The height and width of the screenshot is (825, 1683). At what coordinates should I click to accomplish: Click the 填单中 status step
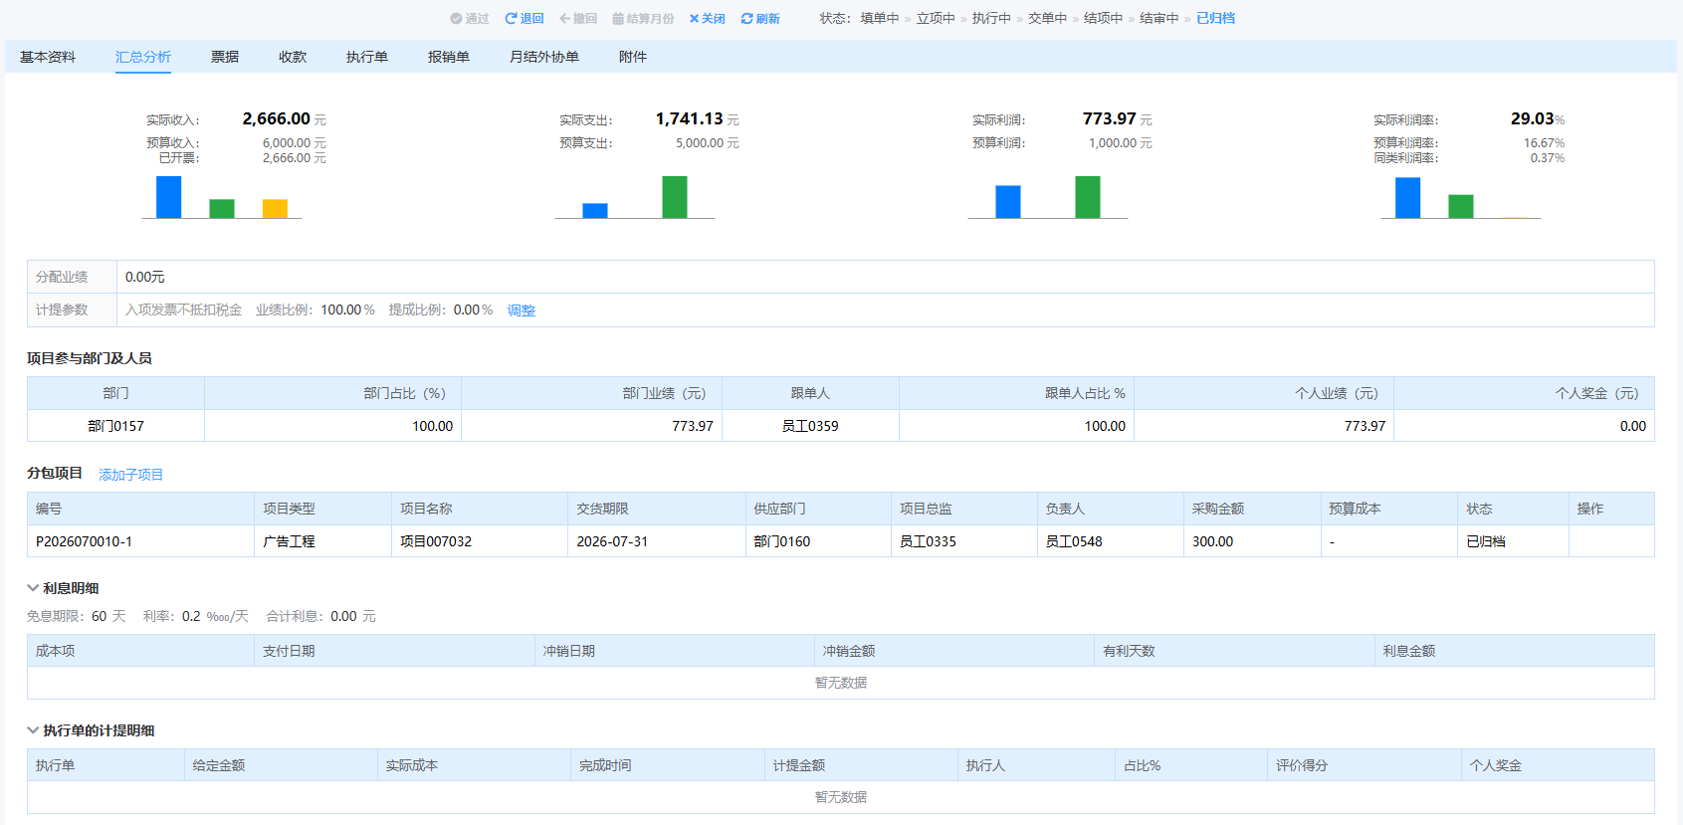[x=880, y=19]
